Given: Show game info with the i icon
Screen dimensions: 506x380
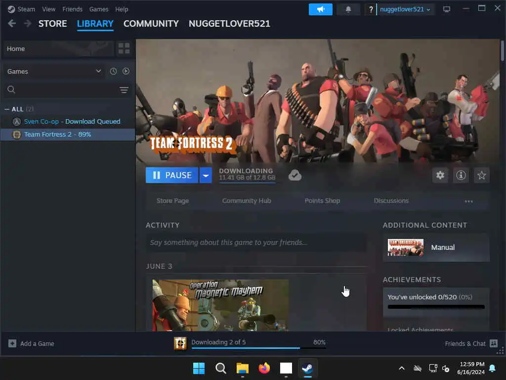Looking at the screenshot, I should 461,175.
